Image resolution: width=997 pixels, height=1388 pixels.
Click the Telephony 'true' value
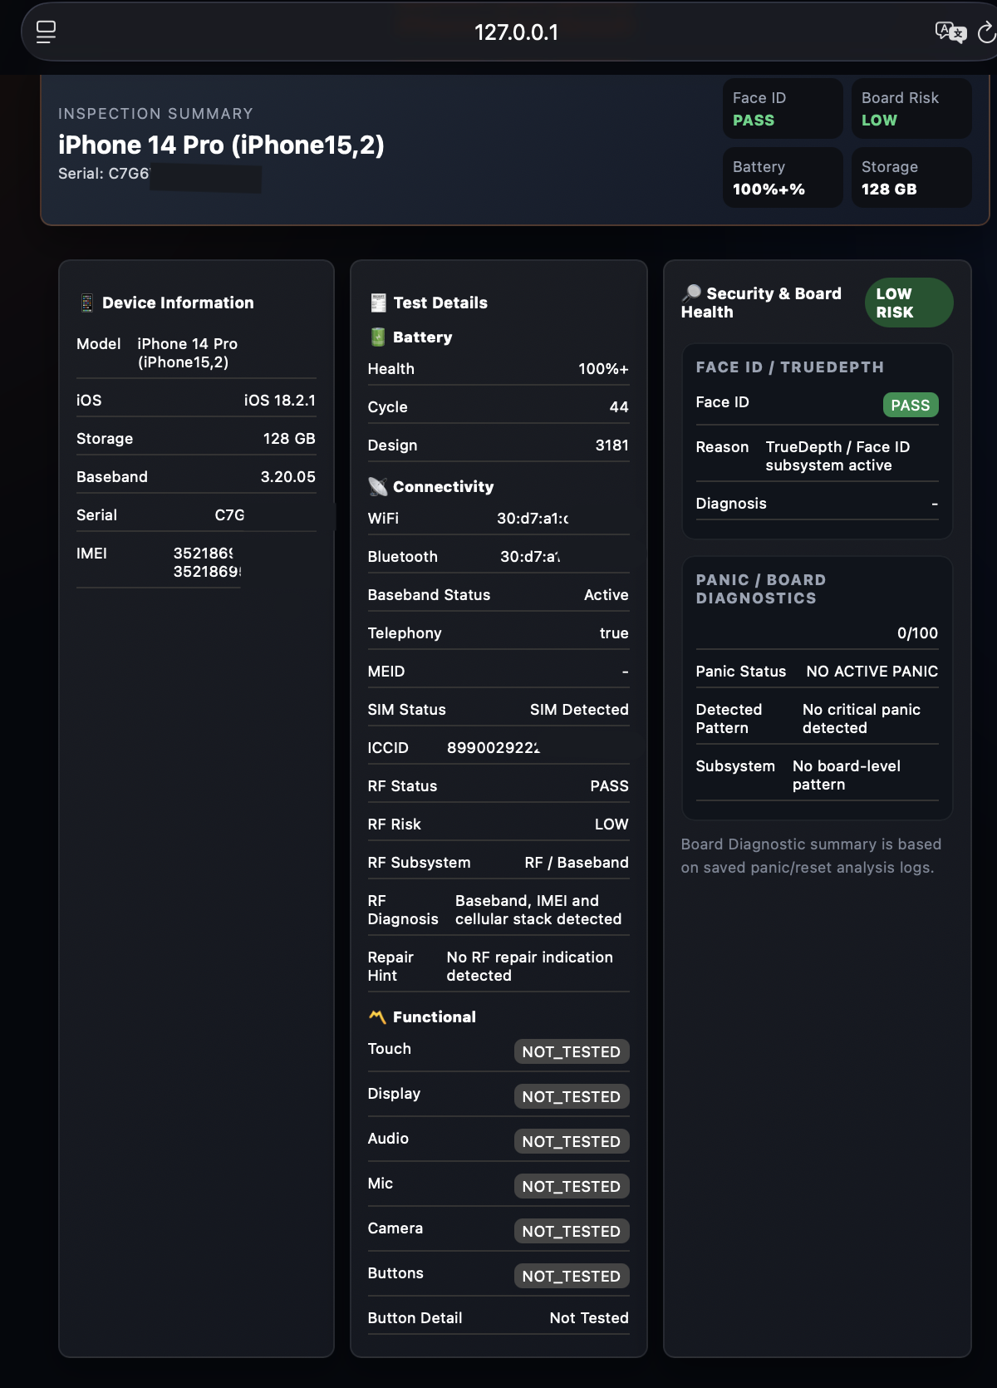coord(614,632)
